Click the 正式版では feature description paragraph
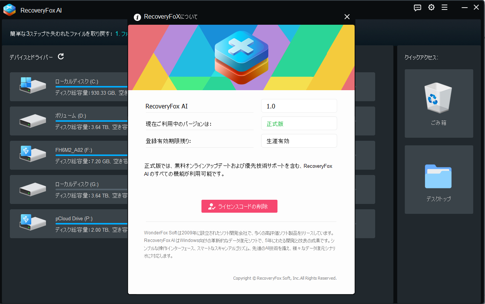Image resolution: width=485 pixels, height=304 pixels. (238, 170)
